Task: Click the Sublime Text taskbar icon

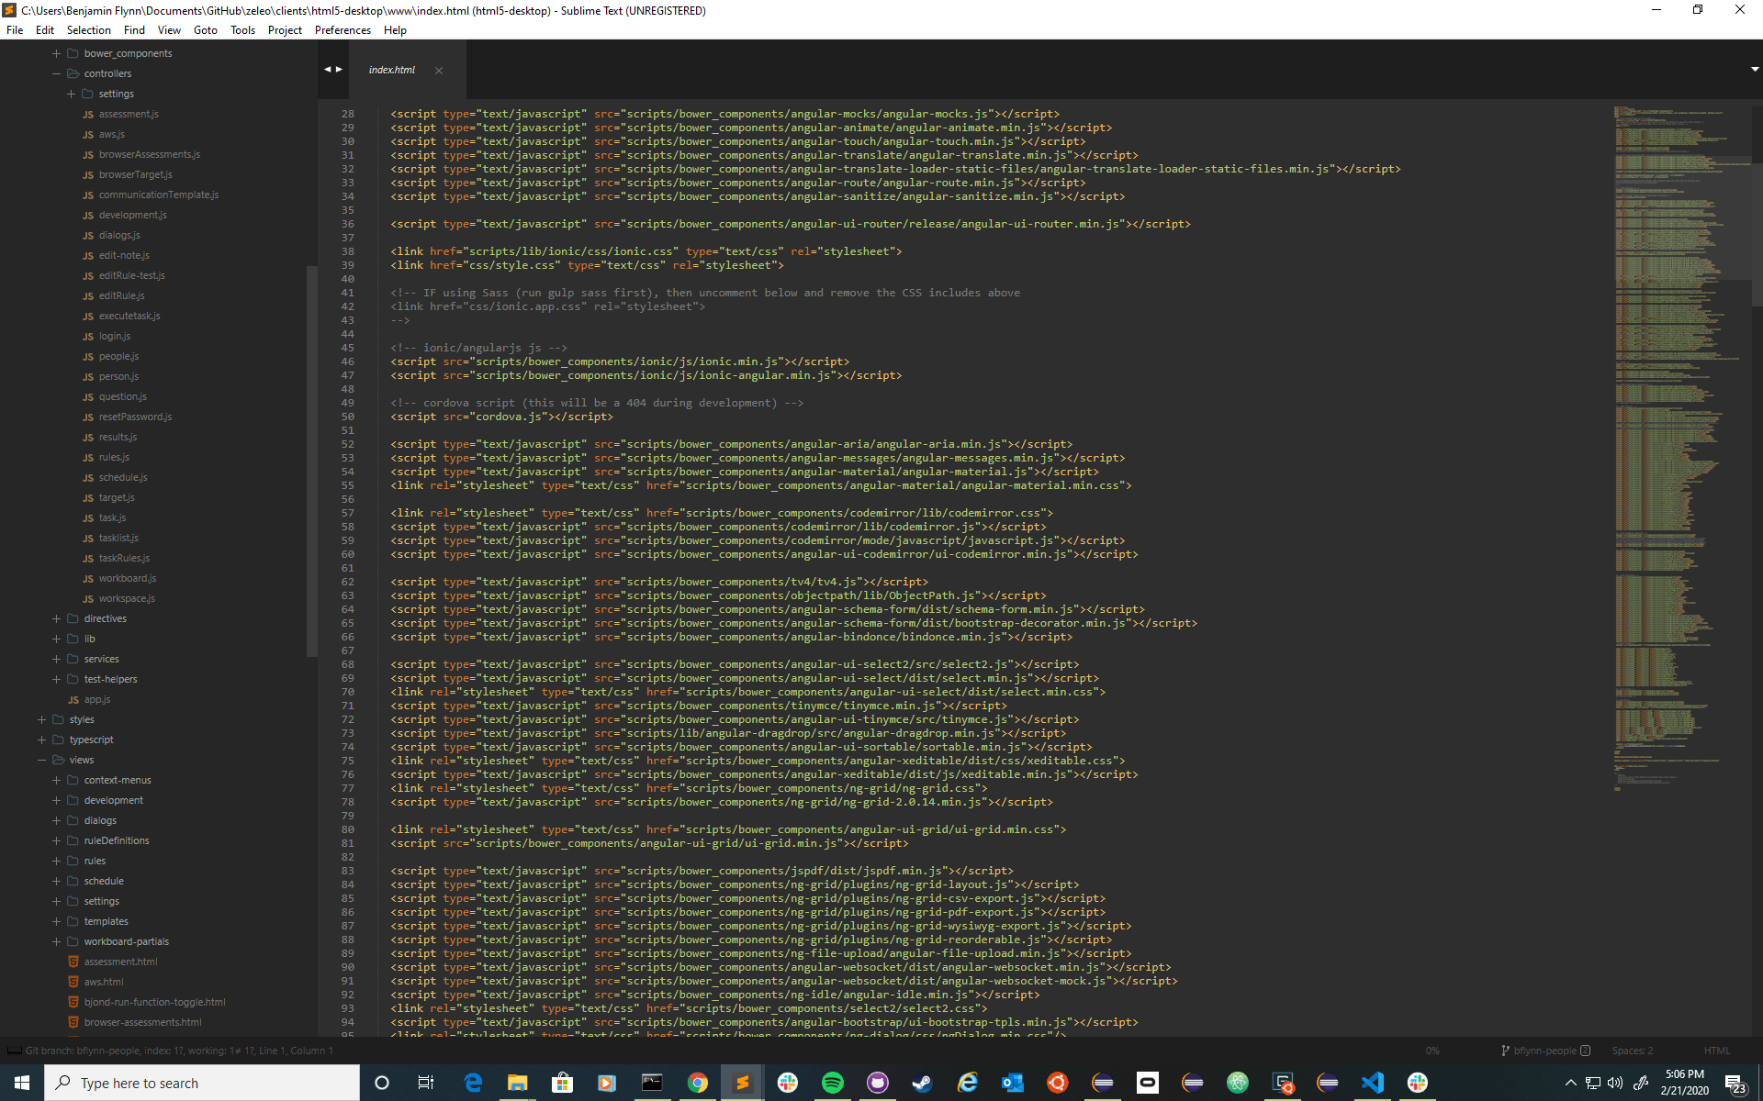Action: pos(742,1083)
